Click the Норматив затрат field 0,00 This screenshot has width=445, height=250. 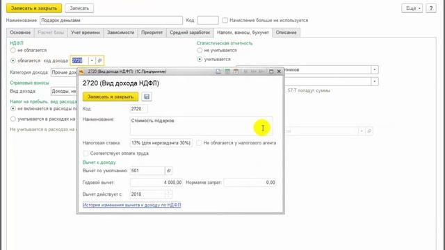[x=250, y=183]
